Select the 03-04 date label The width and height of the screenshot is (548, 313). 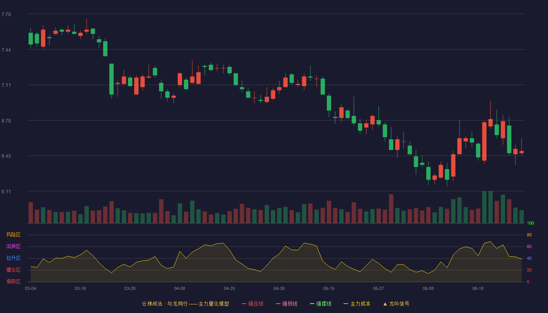click(31, 288)
